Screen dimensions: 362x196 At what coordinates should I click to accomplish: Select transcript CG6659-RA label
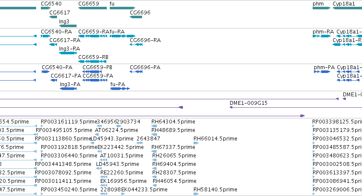(94, 31)
